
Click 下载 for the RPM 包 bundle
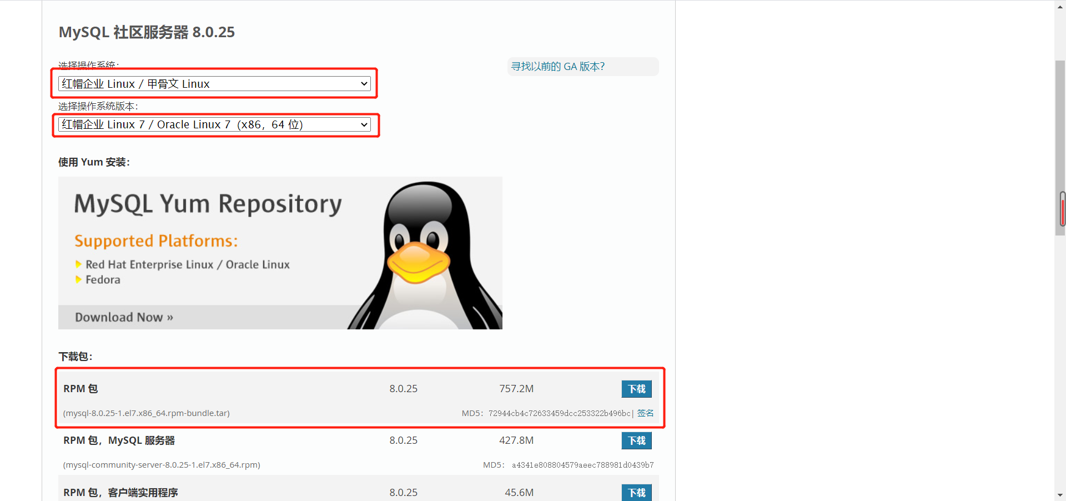point(636,389)
